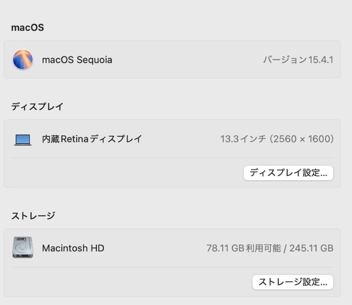Open ディスプレイ設定... for display options
Viewport: 352px width, 305px height.
(x=288, y=173)
